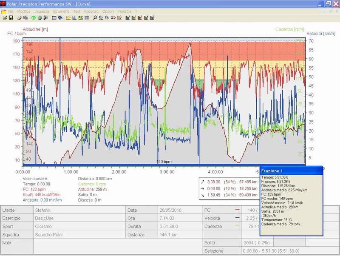Screen dimensions: 340x256
Task: Open the blue diary book icon
Action: [x=60, y=18]
